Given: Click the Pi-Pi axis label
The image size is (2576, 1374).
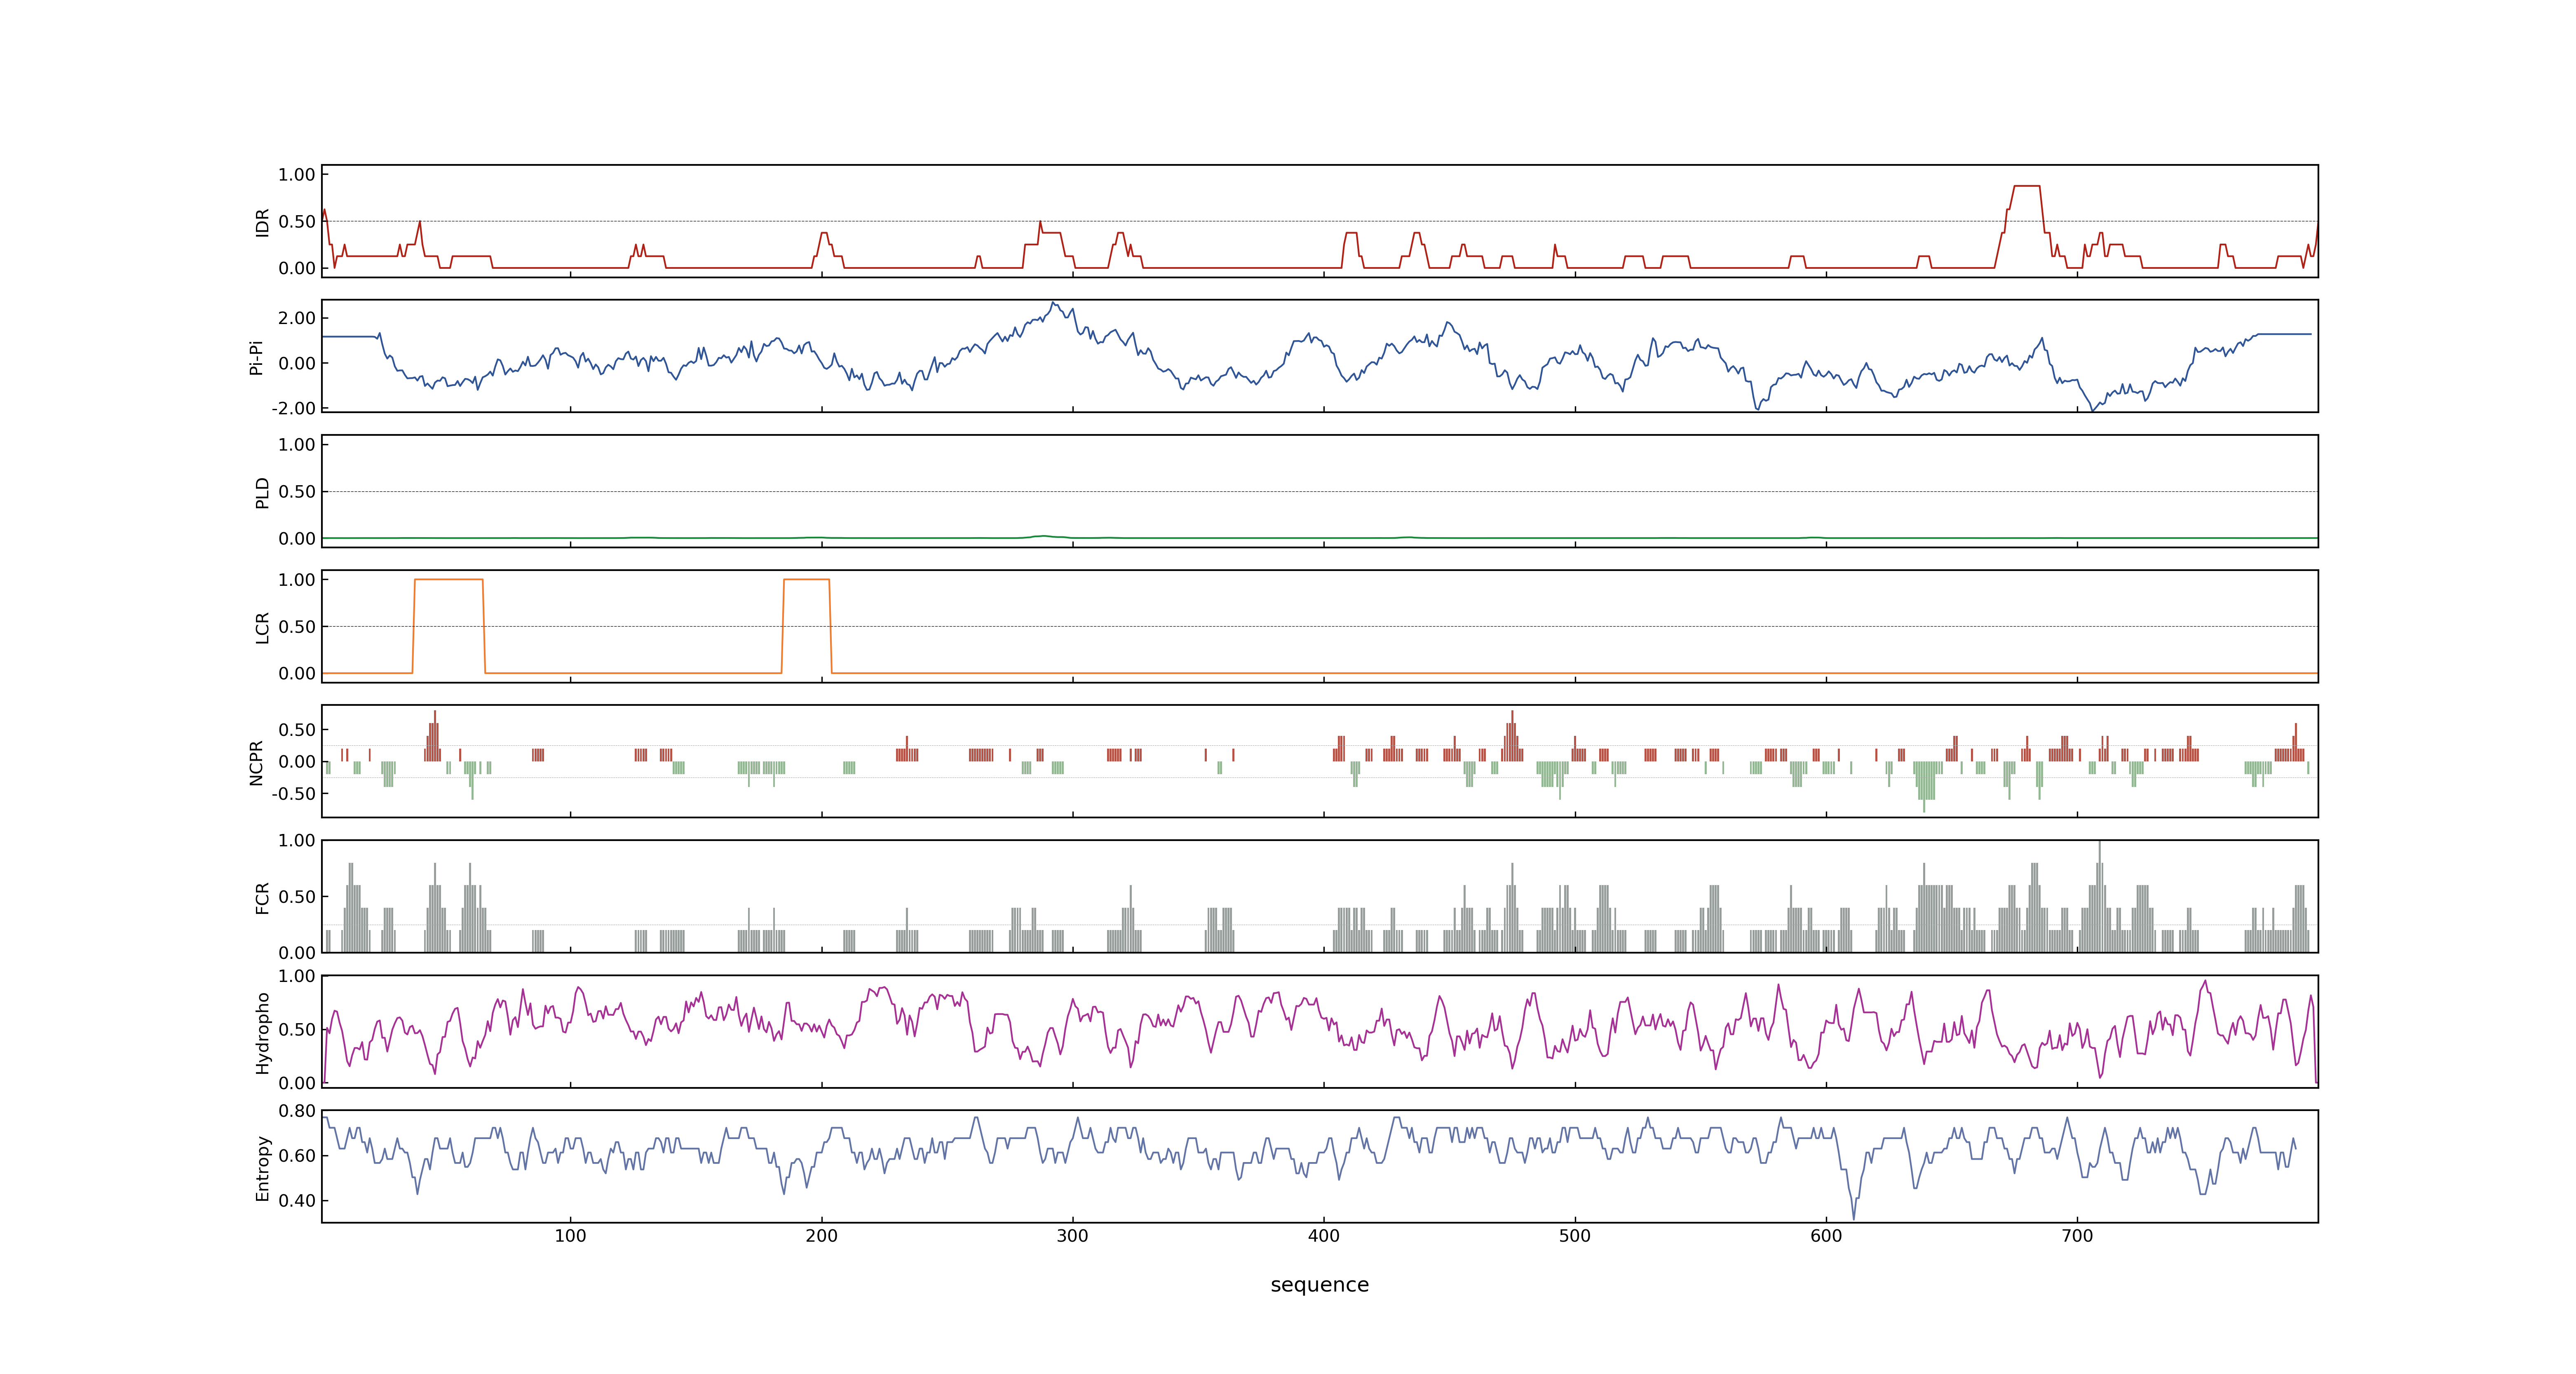Looking at the screenshot, I should click(256, 357).
